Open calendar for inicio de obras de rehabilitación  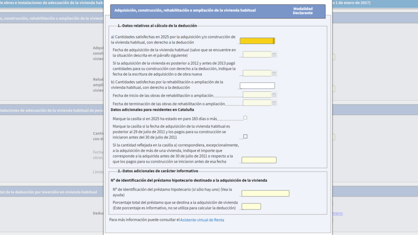(274, 95)
